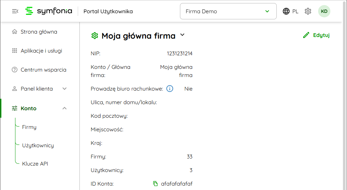The height and width of the screenshot is (190, 347).
Task: Click the Edytuj button
Action: coord(316,35)
